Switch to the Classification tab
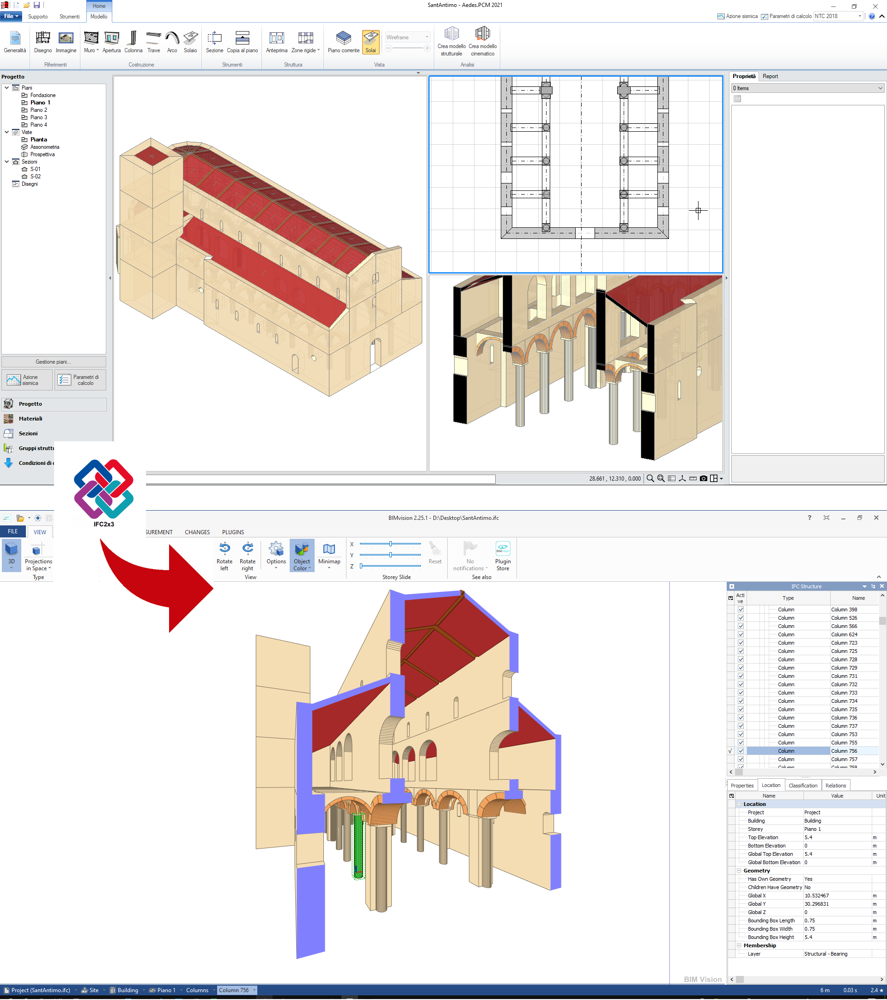 coord(802,785)
